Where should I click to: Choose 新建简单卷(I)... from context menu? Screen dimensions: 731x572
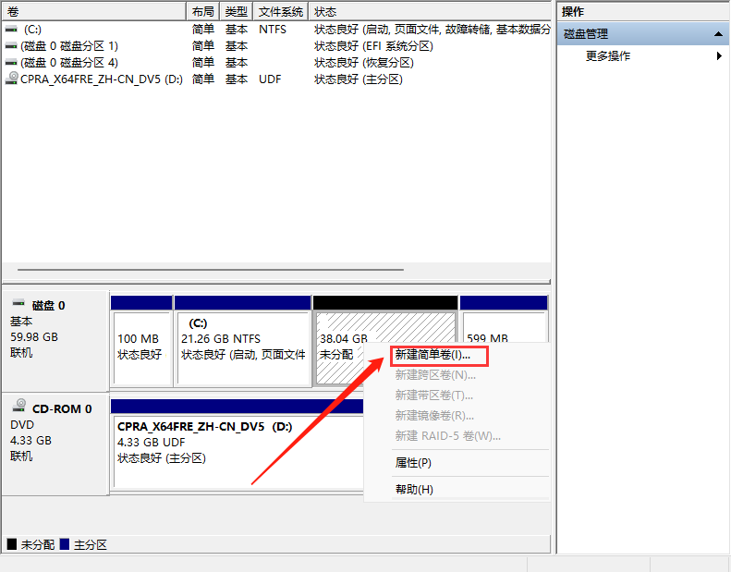(x=432, y=355)
